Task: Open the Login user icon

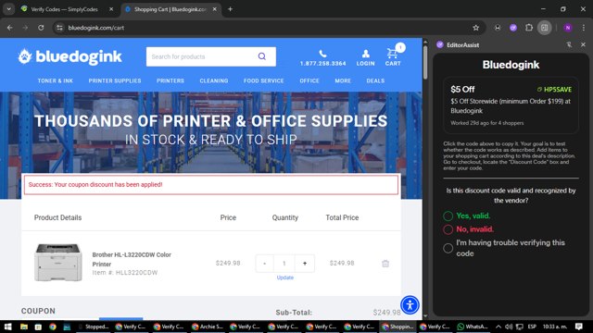Action: pyautogui.click(x=365, y=54)
